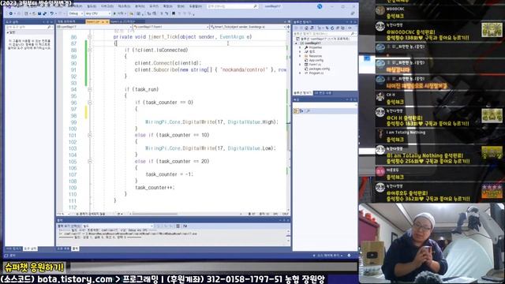Screen dimensions: 505x284
Task: Collapse the task_counter == 20 else-if block
Action: click(x=90, y=161)
